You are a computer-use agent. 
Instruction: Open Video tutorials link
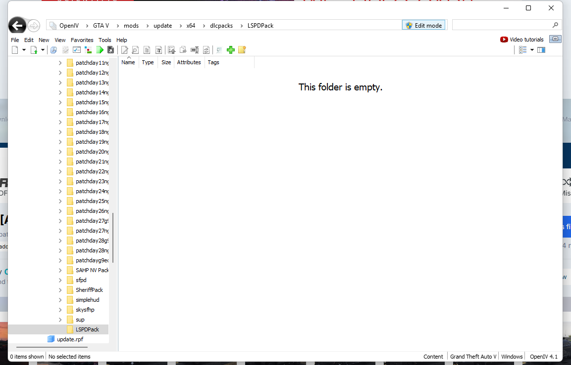tap(526, 40)
